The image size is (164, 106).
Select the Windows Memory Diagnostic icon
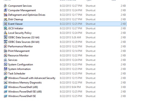[x=5, y=83]
